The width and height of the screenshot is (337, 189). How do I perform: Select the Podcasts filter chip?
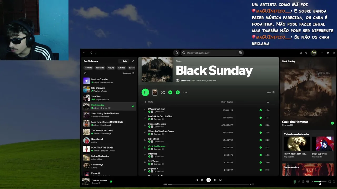pyautogui.click(x=100, y=68)
